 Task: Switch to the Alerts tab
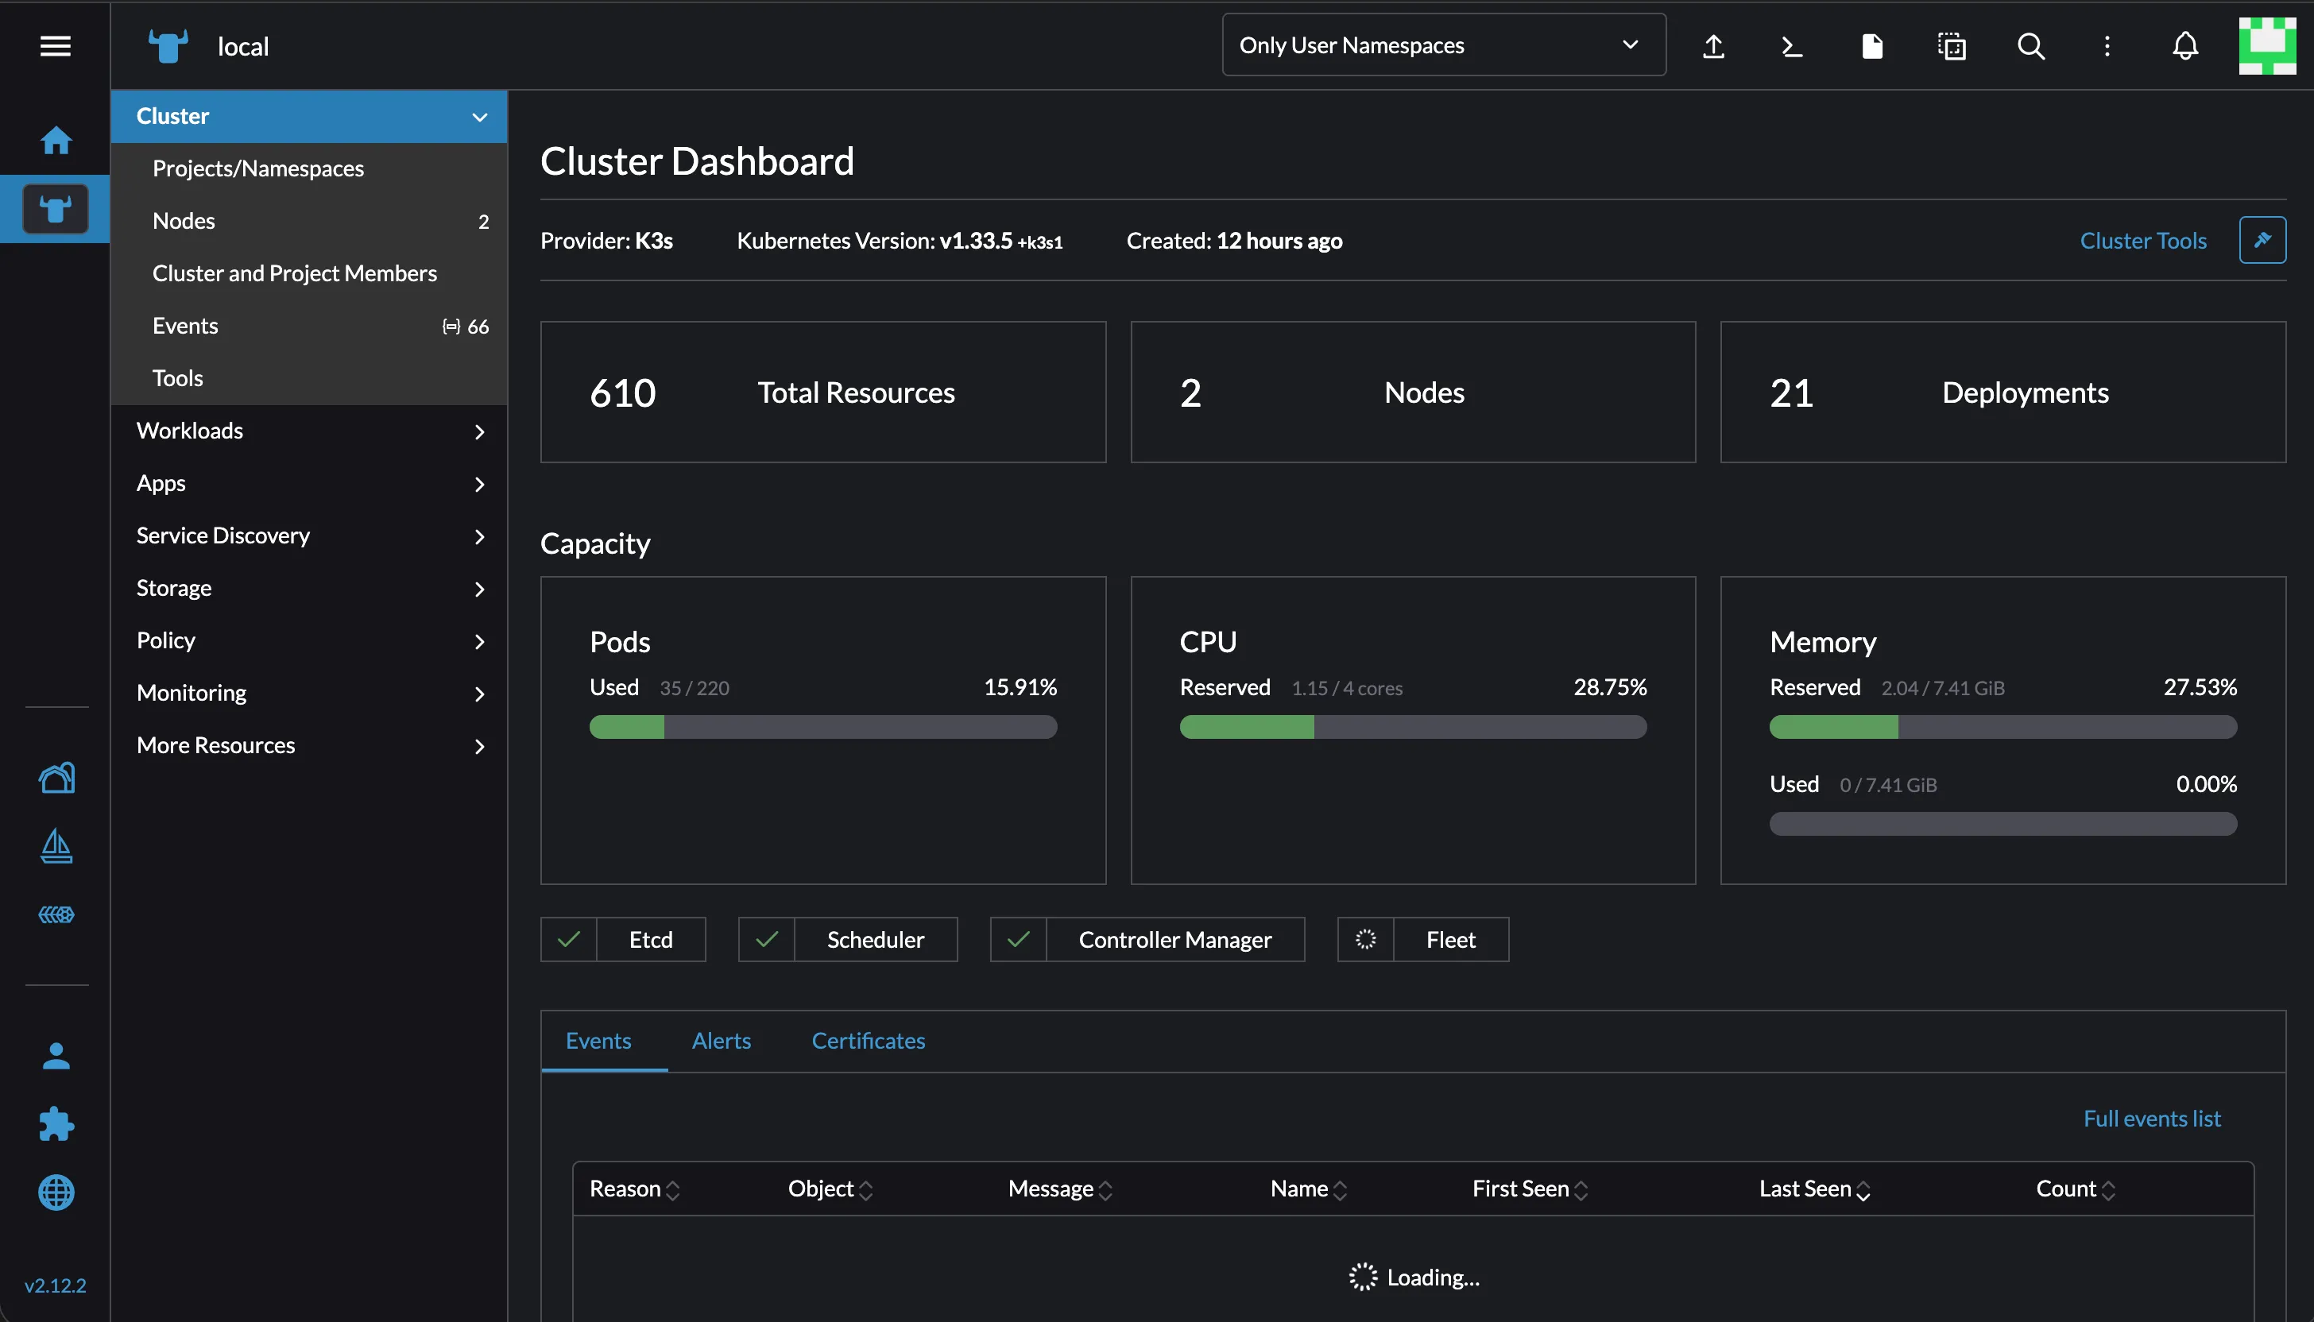721,1041
